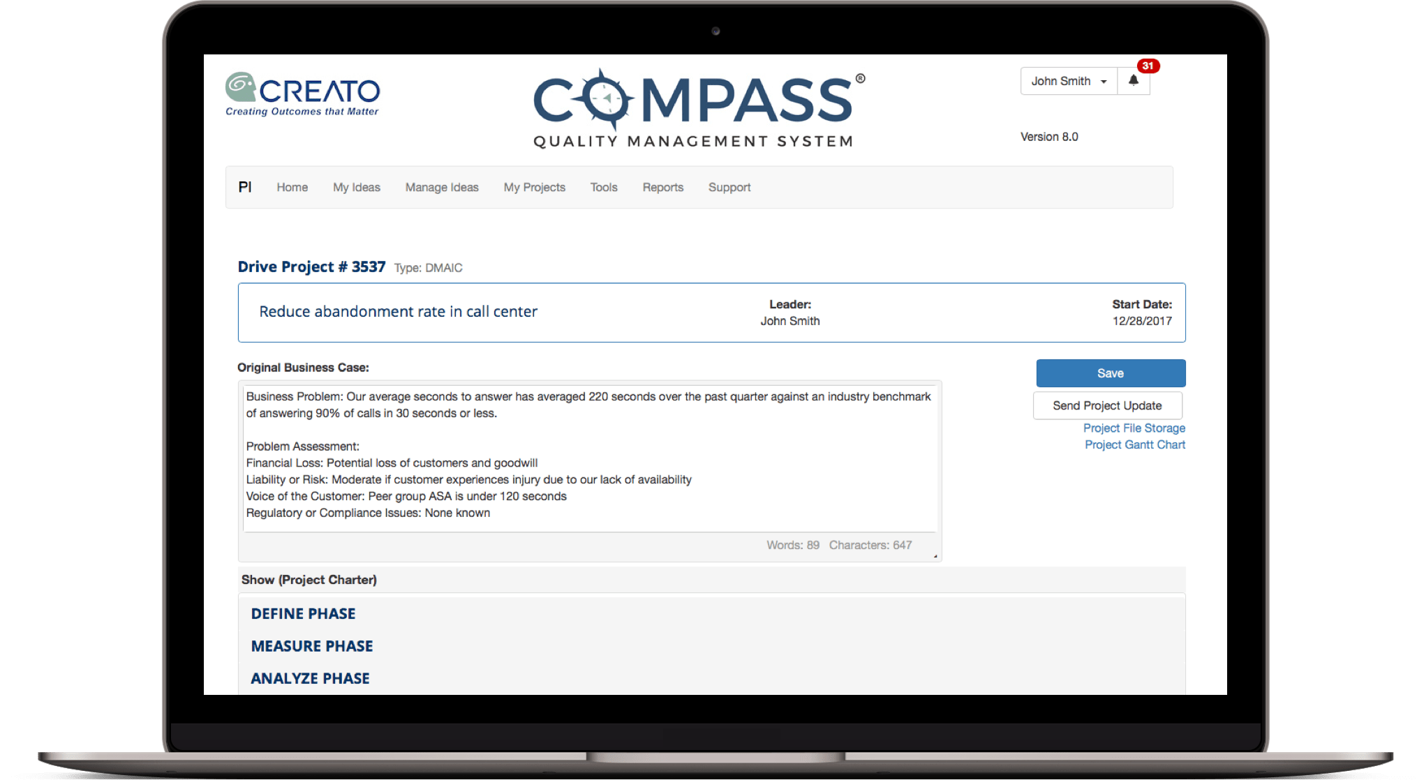Select the Tools menu item
Viewport: 1417px width, 780px height.
602,186
